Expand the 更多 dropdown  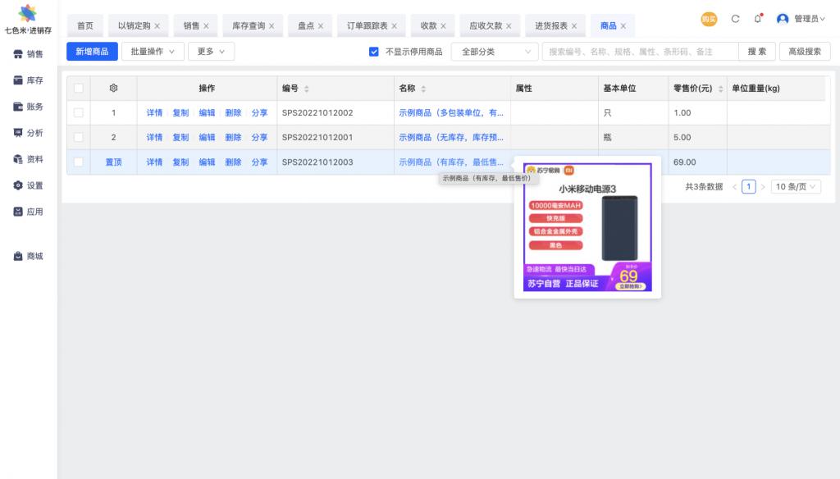click(211, 52)
